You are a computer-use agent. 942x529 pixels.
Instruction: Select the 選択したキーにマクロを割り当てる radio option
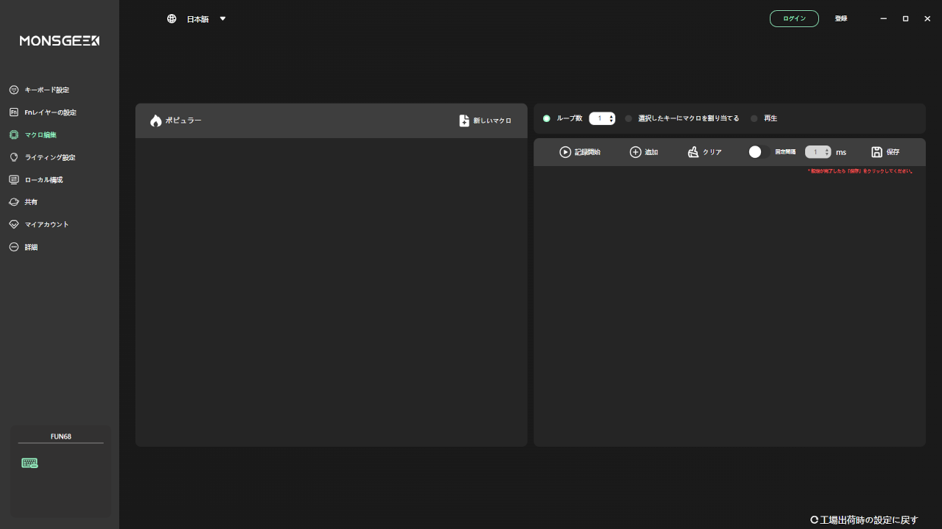628,118
